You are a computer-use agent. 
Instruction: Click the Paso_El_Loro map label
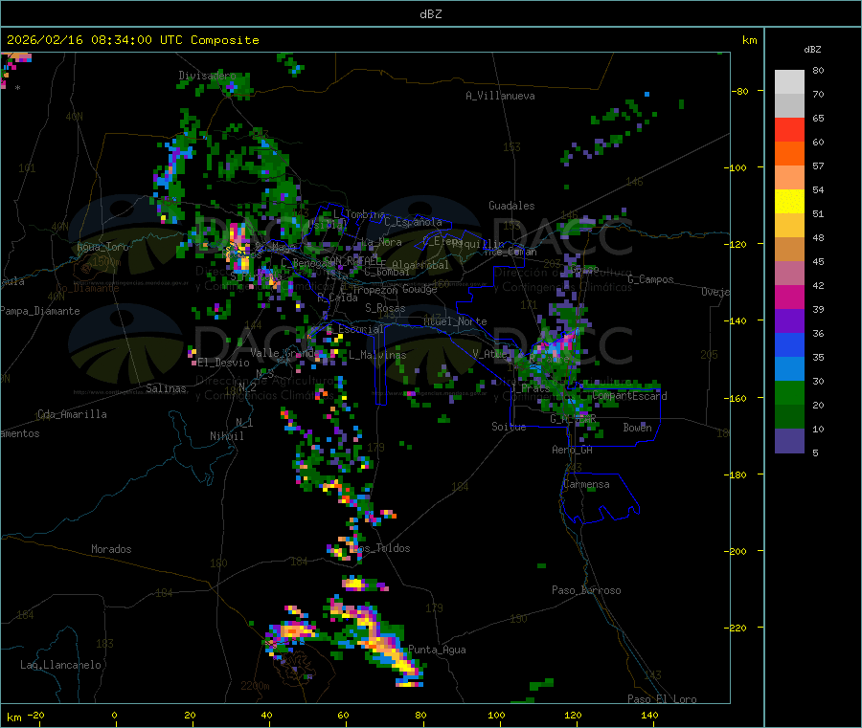[662, 699]
